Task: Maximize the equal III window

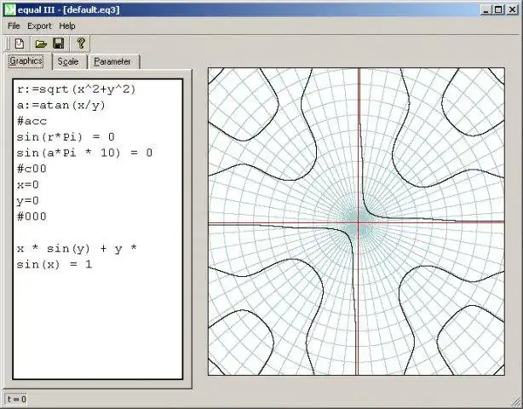Action: (x=498, y=9)
